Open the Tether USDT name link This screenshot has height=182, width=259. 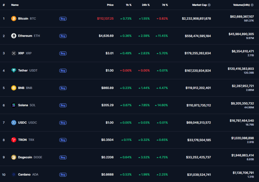coord(28,70)
